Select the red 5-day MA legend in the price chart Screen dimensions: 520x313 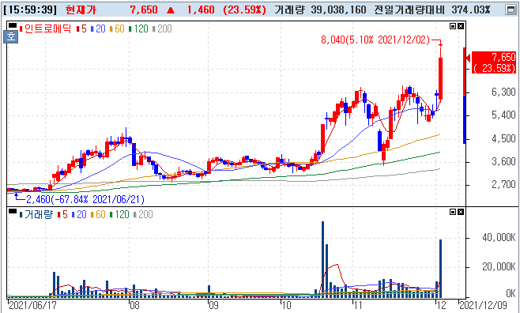pos(82,28)
